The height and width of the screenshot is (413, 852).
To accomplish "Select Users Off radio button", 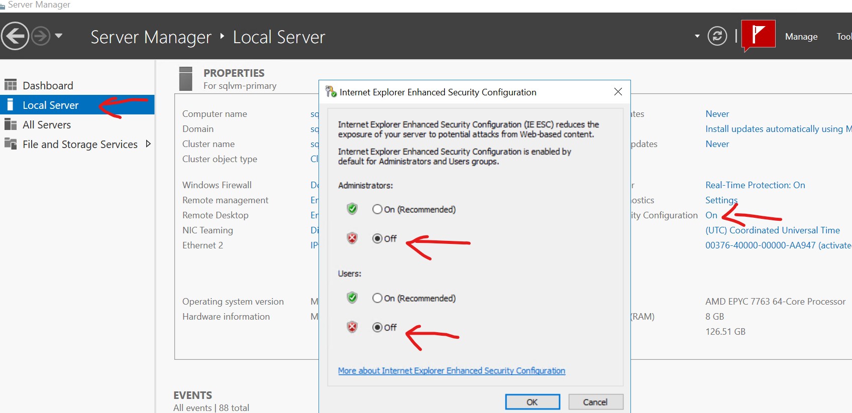I will (377, 327).
